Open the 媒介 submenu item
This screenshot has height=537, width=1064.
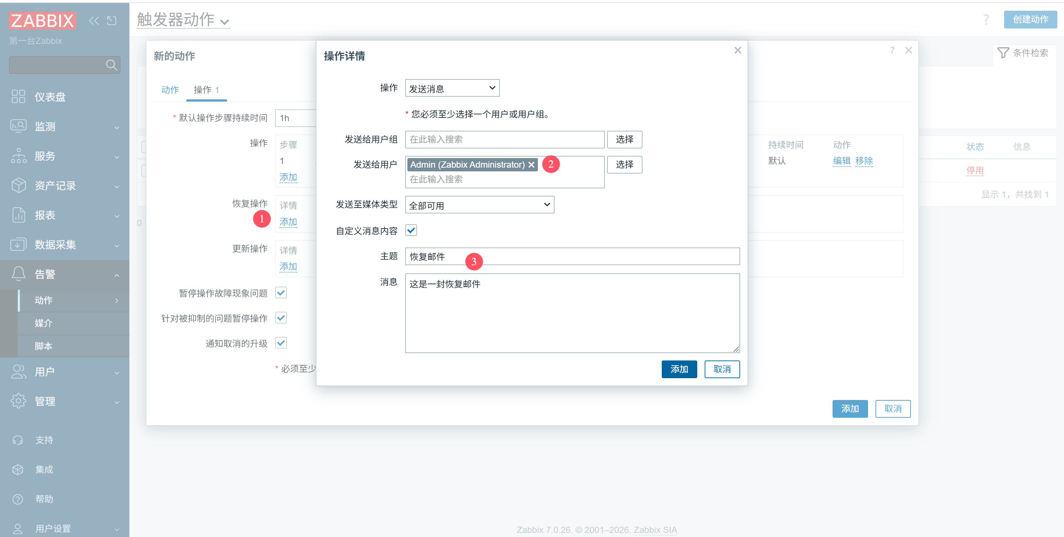click(74, 323)
